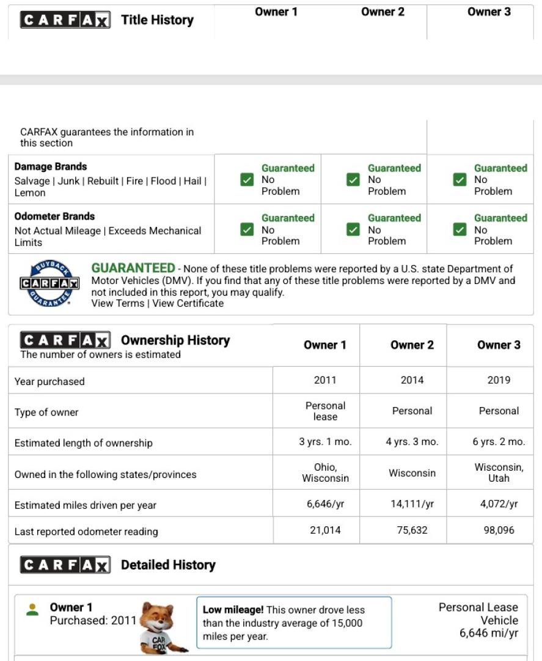Click Owner 3 column header in Title History
This screenshot has height=661, width=542.
tap(489, 12)
